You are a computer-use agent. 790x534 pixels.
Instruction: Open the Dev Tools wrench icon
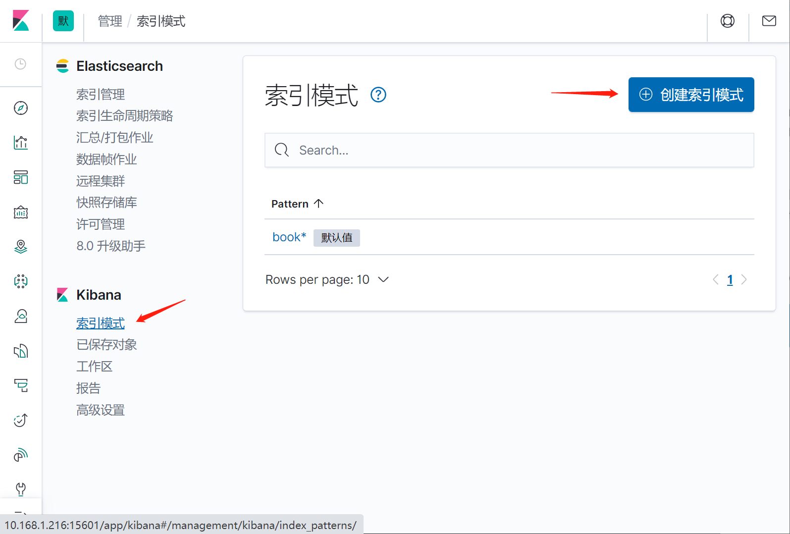pyautogui.click(x=21, y=489)
